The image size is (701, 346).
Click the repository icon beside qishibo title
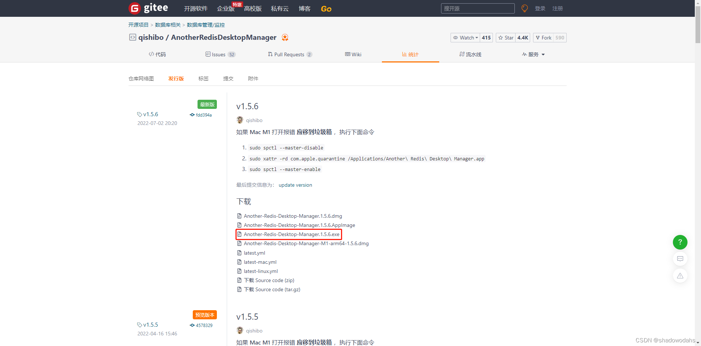[133, 37]
